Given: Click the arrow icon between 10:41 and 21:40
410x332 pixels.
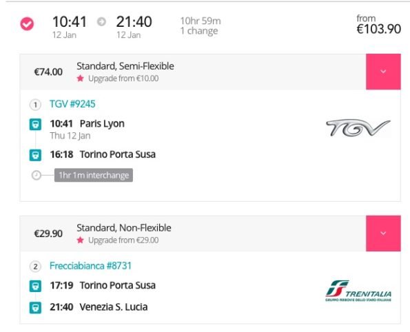Looking at the screenshot, I should [101, 22].
